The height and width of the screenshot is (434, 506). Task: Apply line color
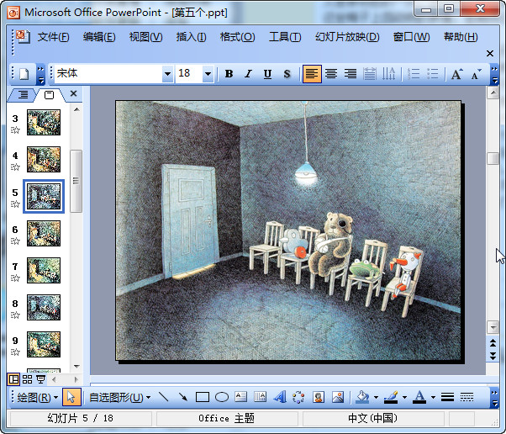click(x=391, y=397)
